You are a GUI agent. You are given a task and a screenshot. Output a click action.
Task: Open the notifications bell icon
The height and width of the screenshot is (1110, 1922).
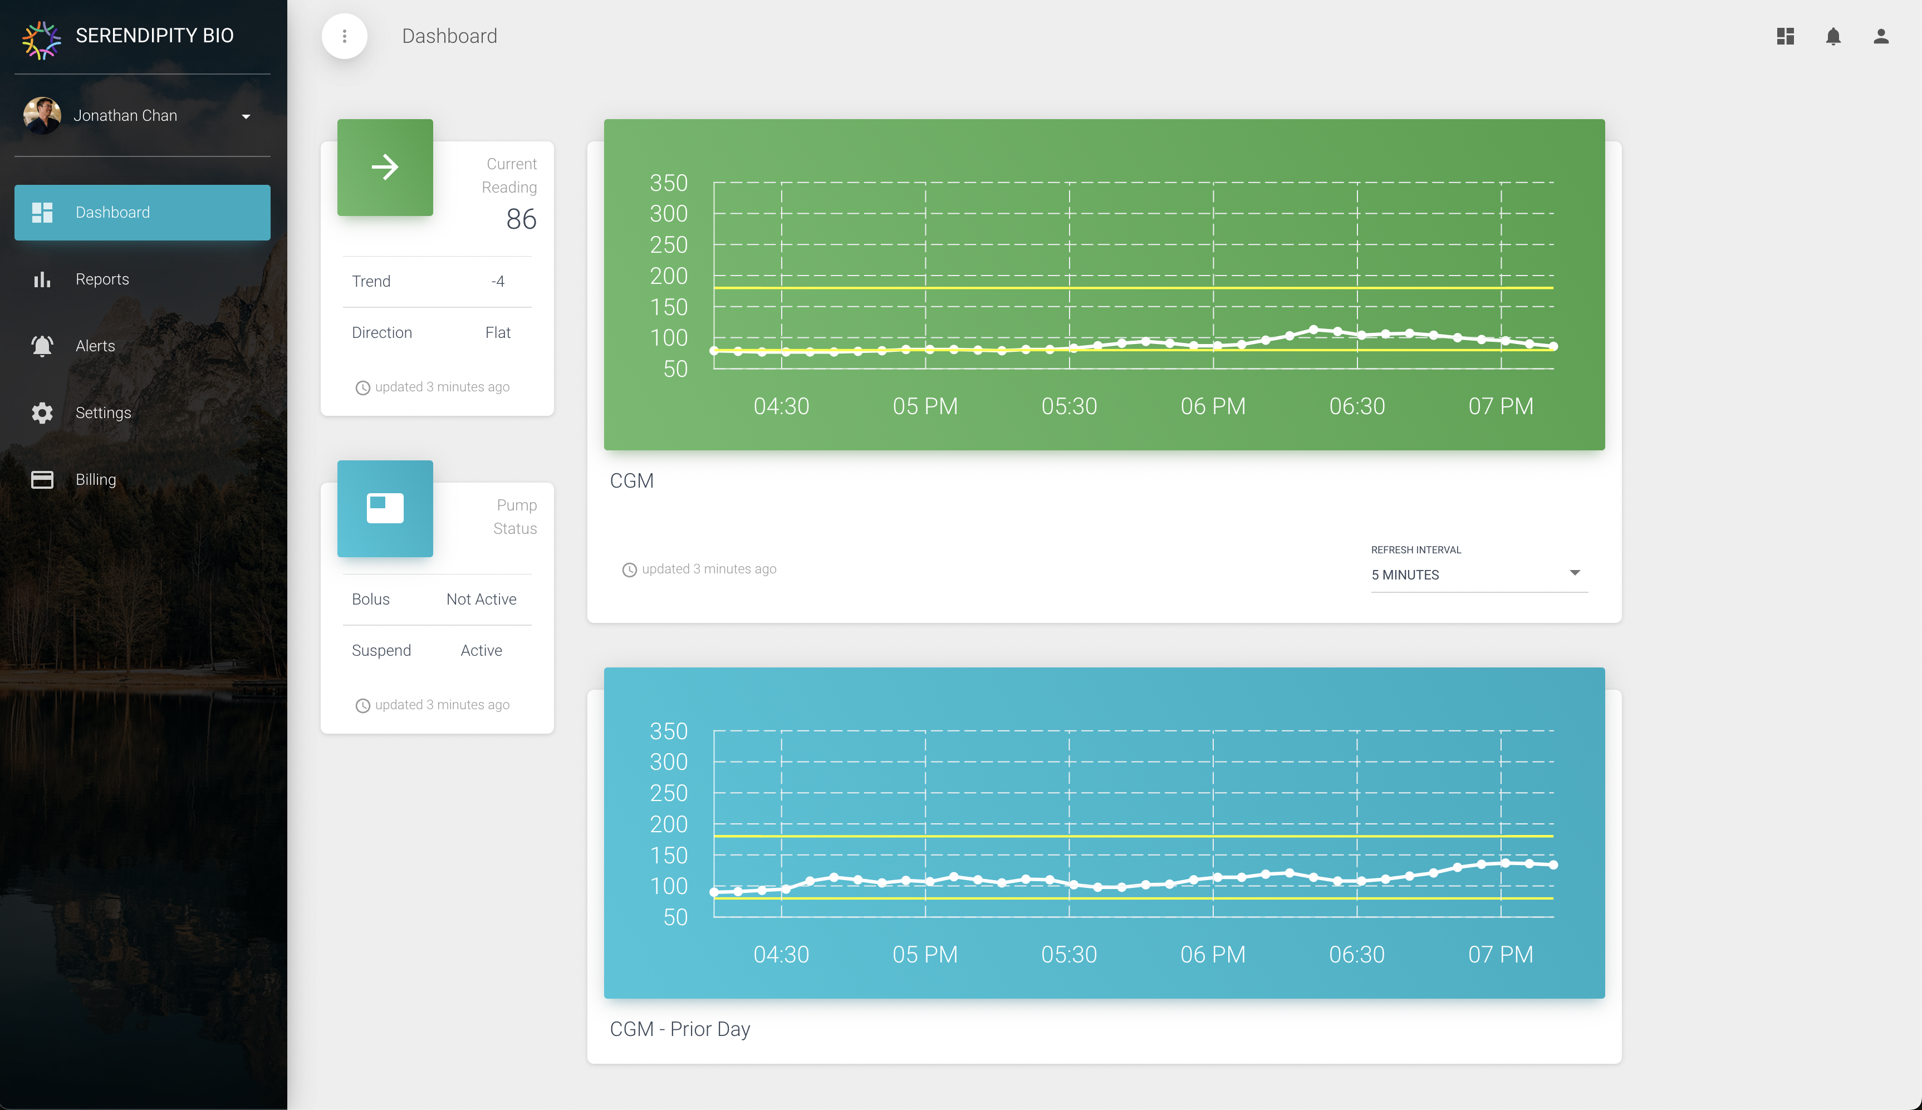tap(1833, 36)
